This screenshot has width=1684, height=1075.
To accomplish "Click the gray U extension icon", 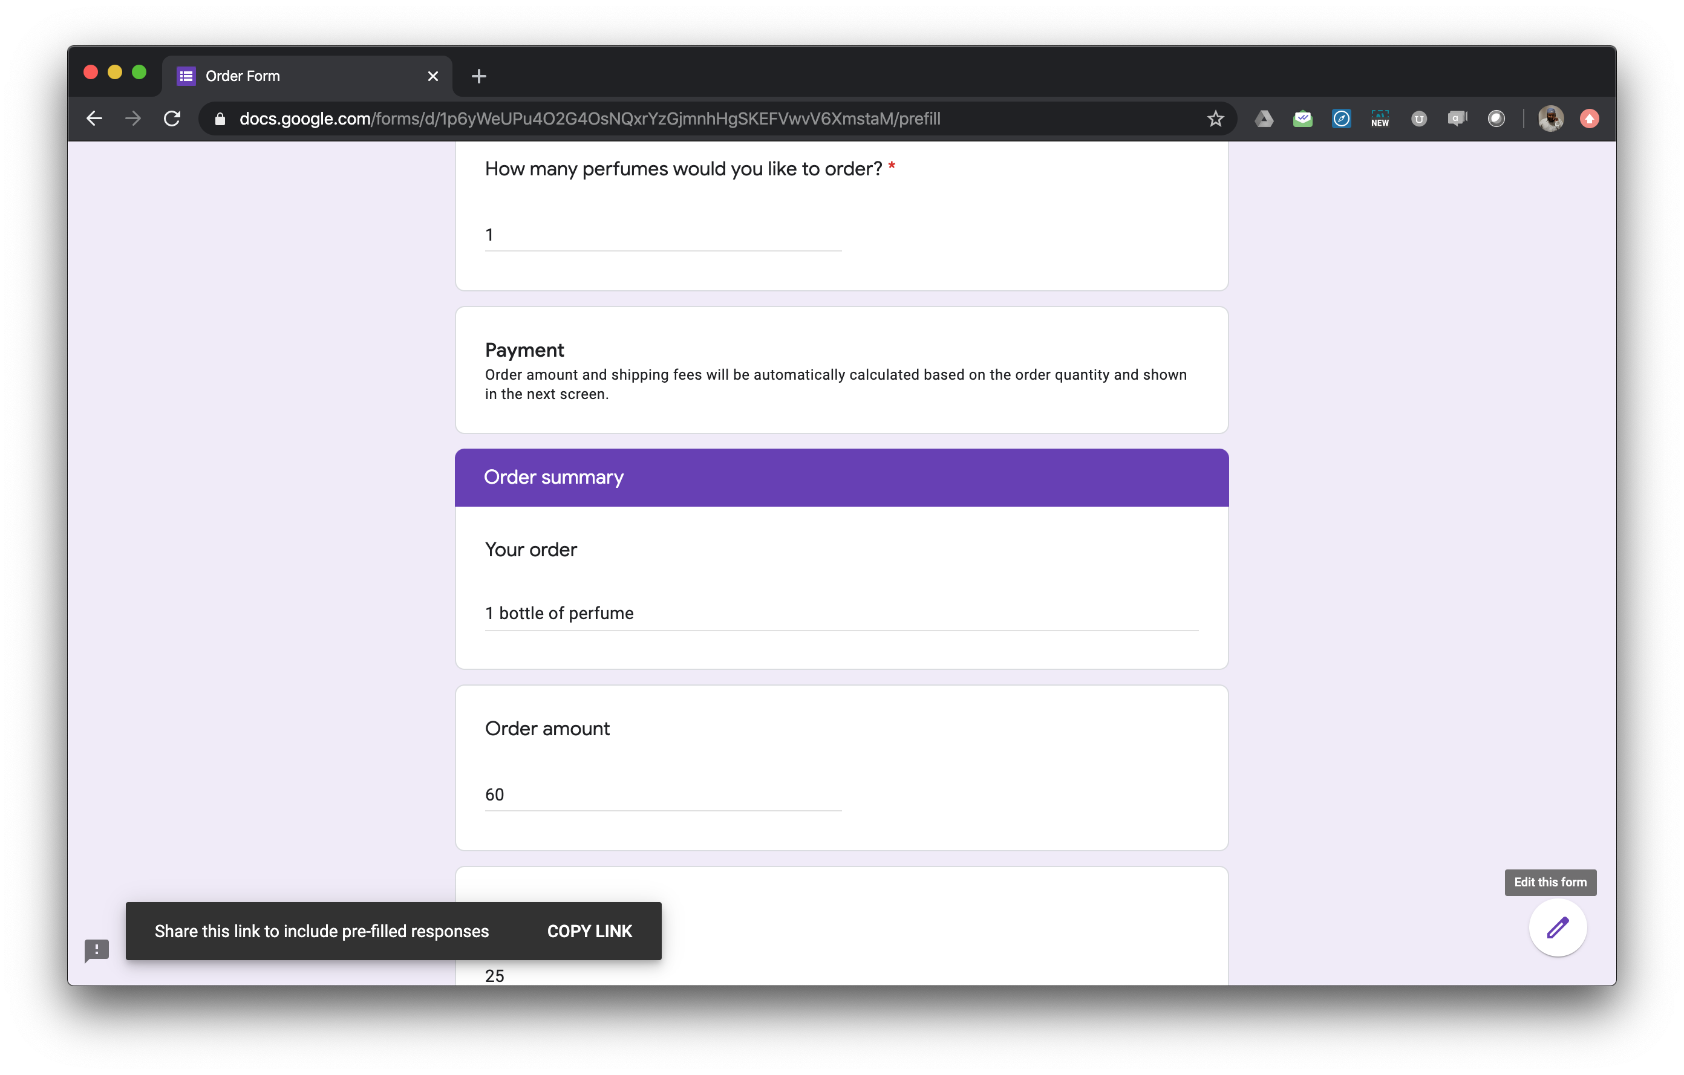I will (1419, 118).
